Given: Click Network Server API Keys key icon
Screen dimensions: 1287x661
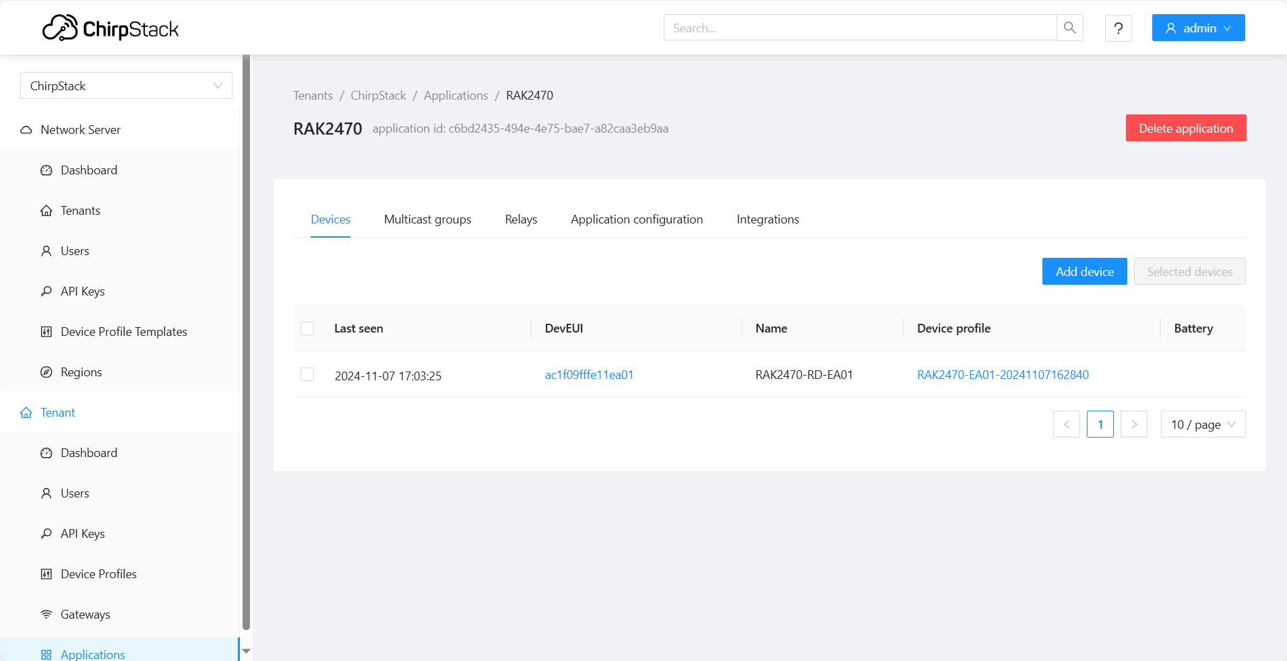Looking at the screenshot, I should click(x=46, y=291).
